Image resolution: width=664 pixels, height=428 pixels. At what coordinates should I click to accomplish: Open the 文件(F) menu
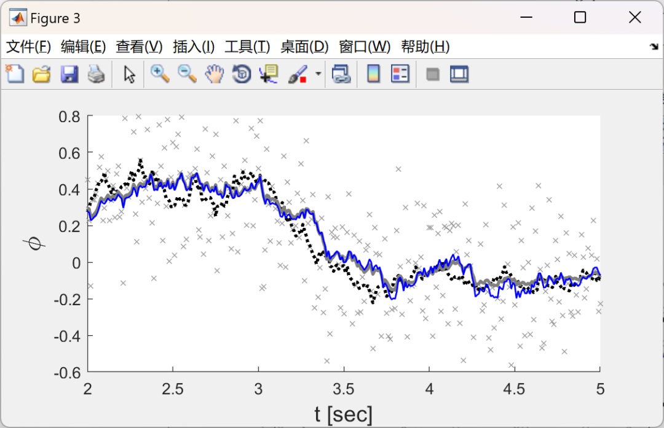coord(28,47)
